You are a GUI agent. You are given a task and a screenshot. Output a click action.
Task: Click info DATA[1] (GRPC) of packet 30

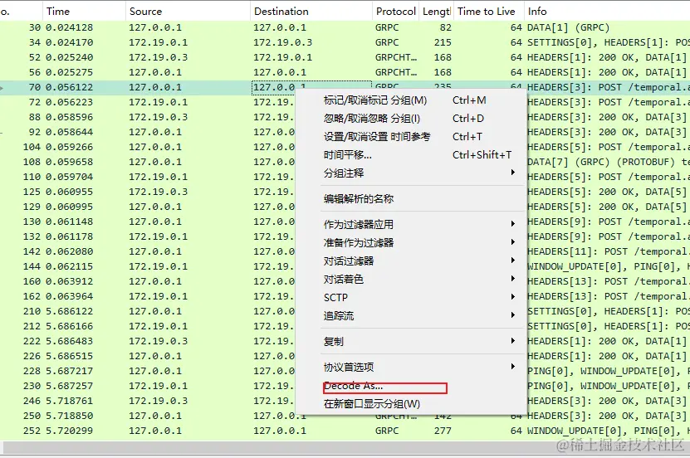tap(568, 27)
